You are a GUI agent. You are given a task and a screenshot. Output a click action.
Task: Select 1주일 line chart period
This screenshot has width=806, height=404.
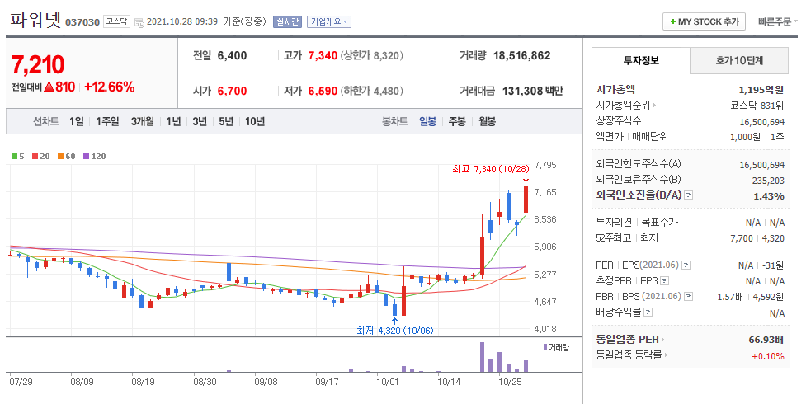(x=107, y=121)
